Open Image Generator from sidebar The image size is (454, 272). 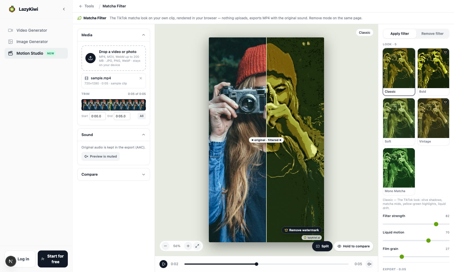click(x=36, y=42)
